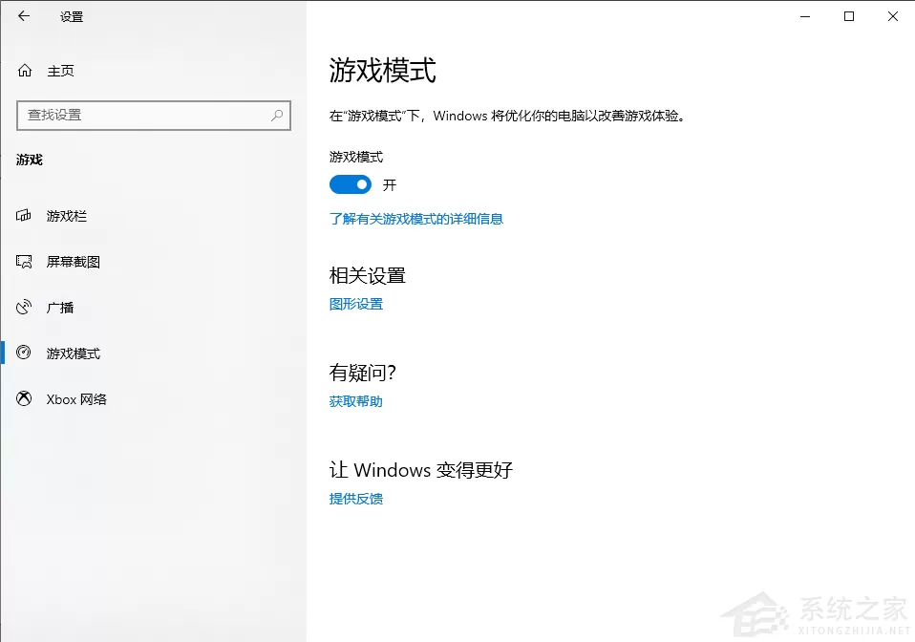Click the back arrow in Settings
Screen dimensions: 915x642
click(24, 16)
